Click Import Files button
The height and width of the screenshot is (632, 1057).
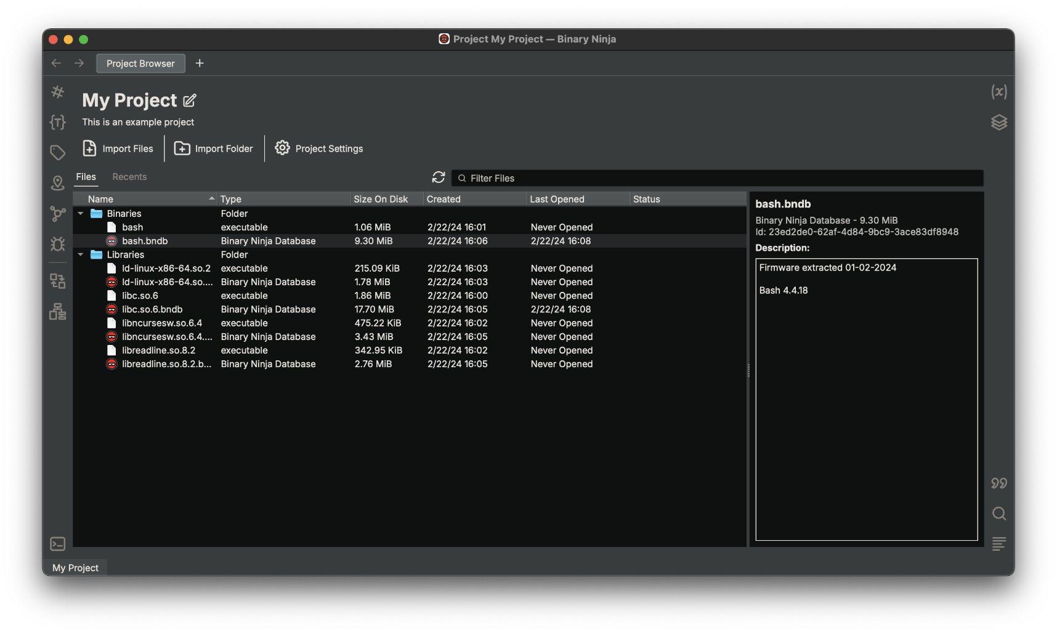coord(118,148)
